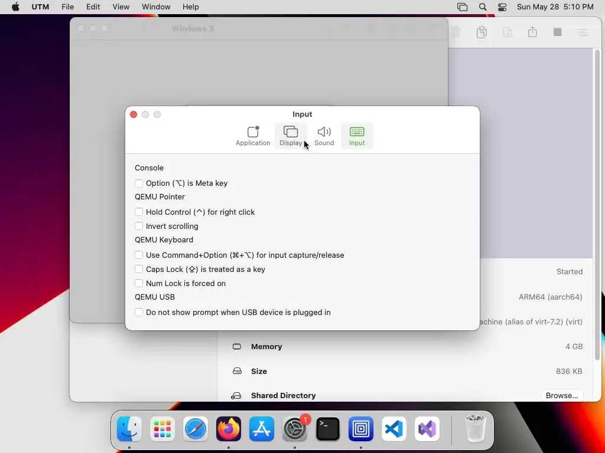Click the screen mirroring menu bar icon
The image size is (605, 453).
[462, 7]
